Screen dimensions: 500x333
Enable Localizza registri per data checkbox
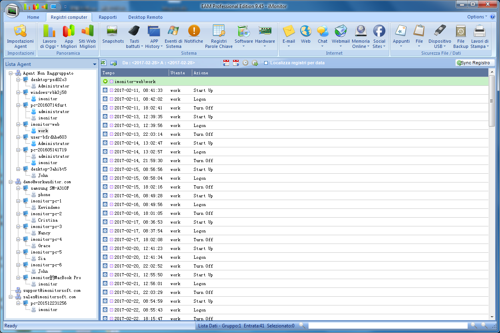(266, 63)
